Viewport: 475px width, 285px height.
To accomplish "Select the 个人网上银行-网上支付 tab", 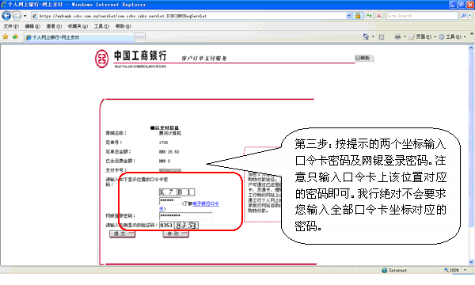I will click(79, 37).
